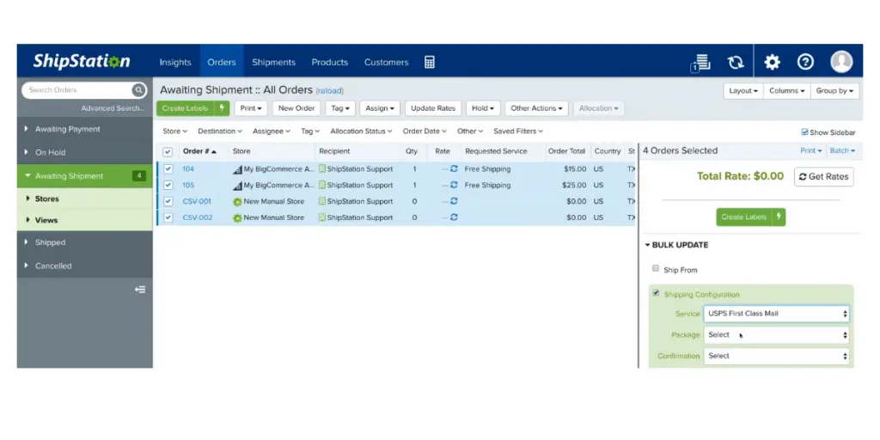Click BigCommerce store icon in order 104 row
Viewport: 880px width, 440px height.
click(x=237, y=169)
